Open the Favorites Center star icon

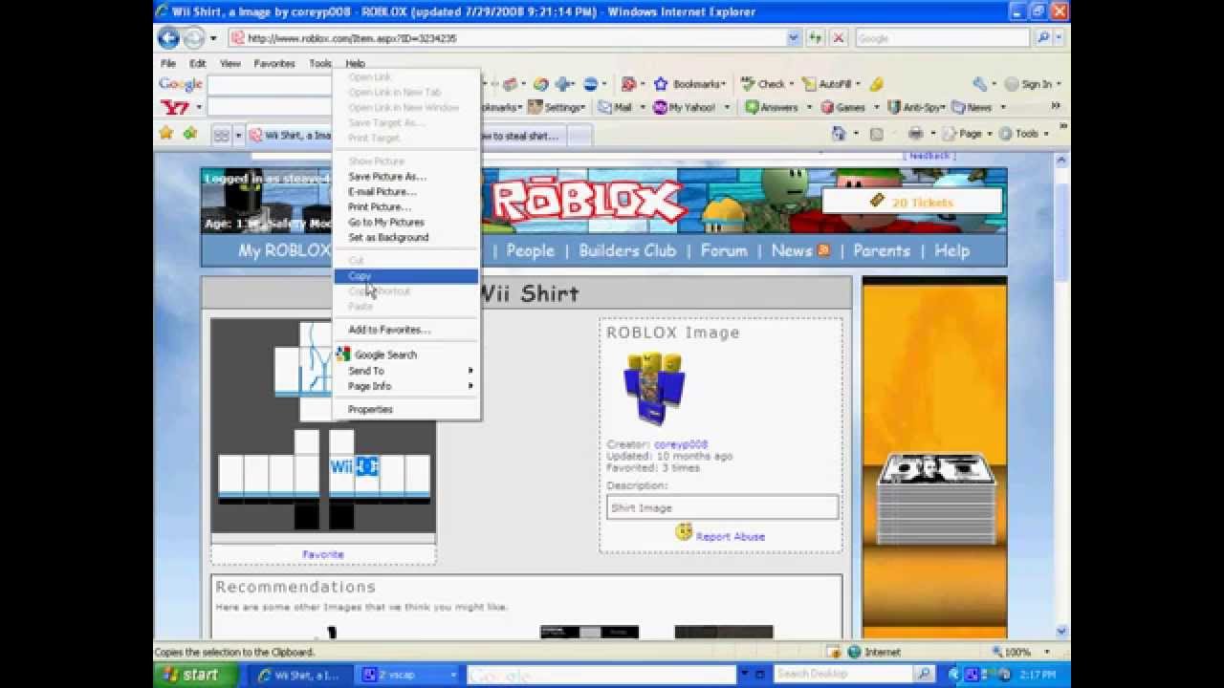pos(166,134)
